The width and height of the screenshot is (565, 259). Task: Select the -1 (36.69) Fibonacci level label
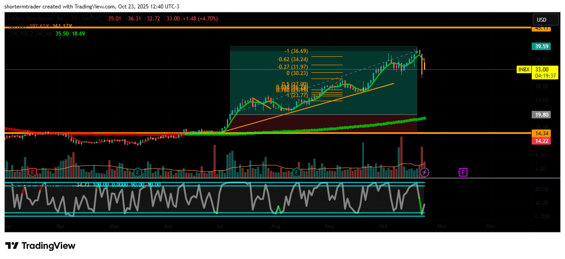(x=296, y=51)
